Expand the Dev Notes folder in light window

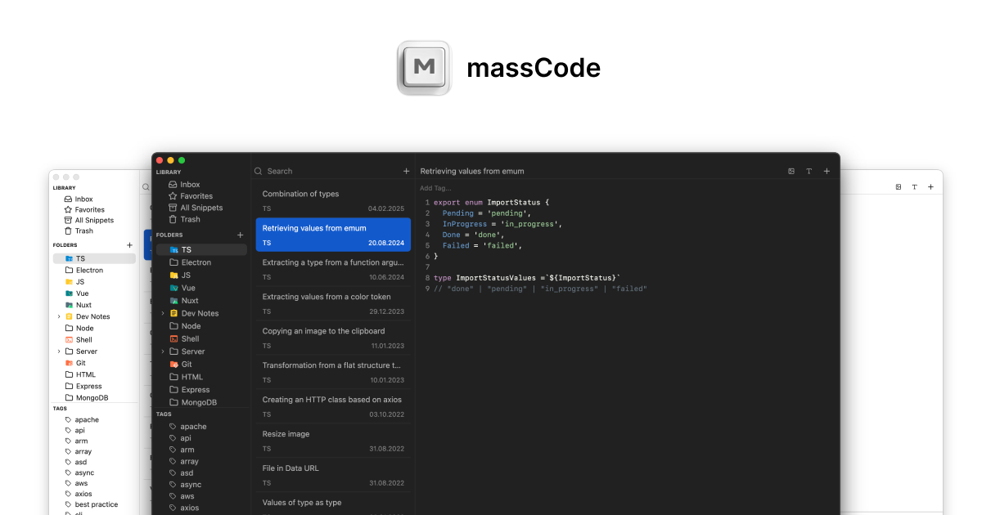pyautogui.click(x=59, y=316)
